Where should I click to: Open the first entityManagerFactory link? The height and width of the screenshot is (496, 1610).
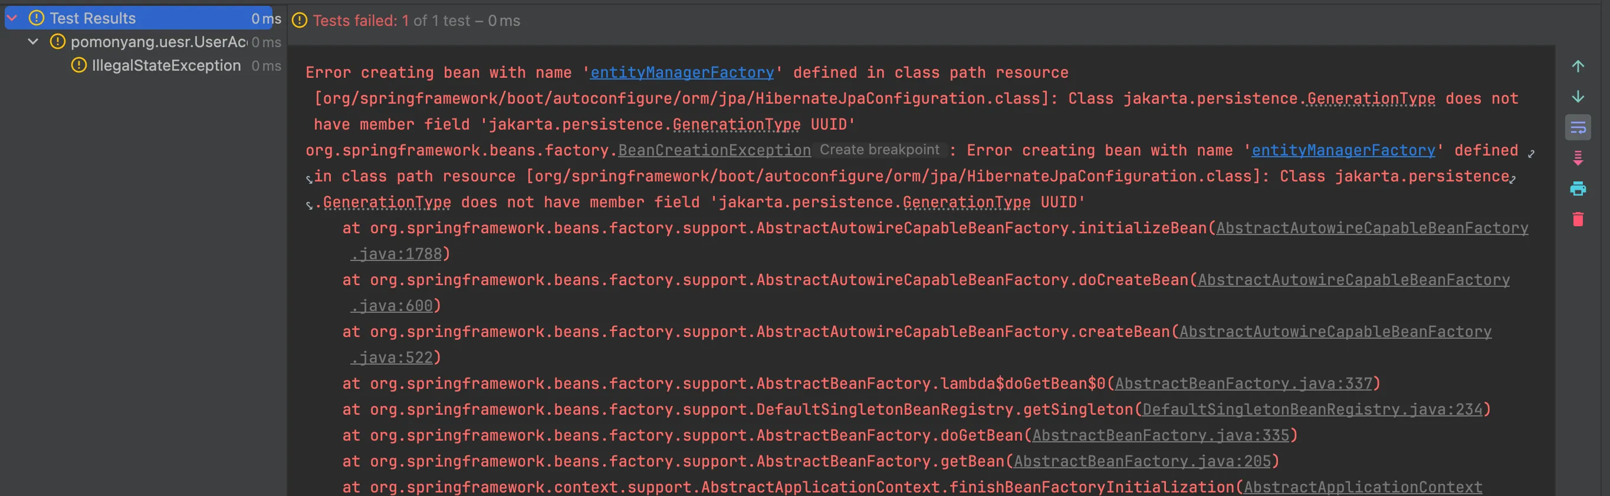coord(682,73)
